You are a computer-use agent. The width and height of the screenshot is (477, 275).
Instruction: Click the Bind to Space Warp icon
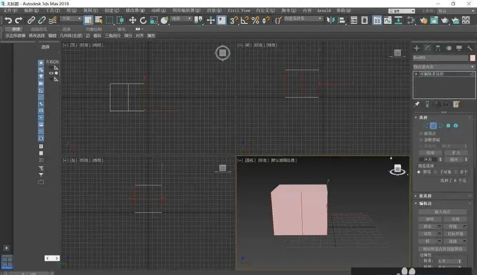coord(53,20)
